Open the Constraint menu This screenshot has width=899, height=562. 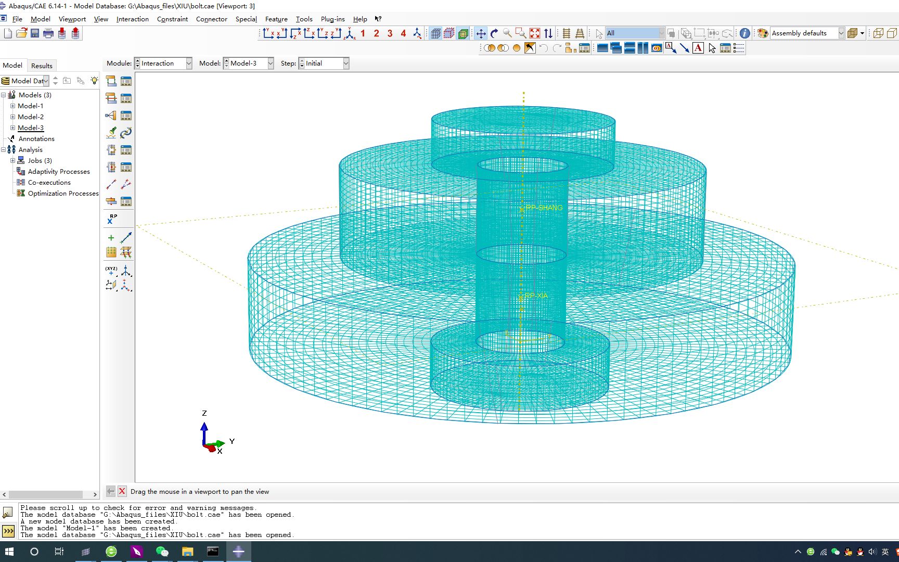point(172,19)
